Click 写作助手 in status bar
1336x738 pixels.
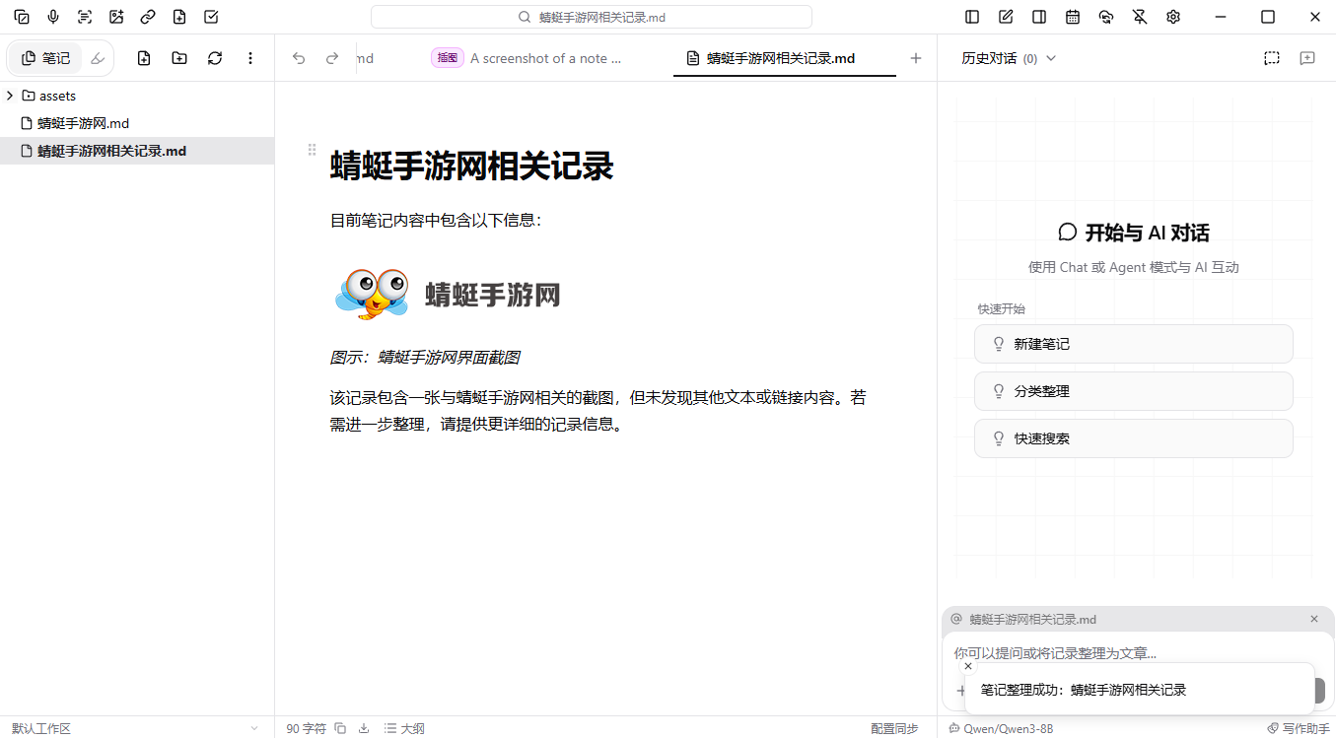pyautogui.click(x=1299, y=728)
